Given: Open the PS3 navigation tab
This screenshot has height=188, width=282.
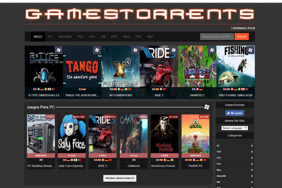Looking at the screenshot, I should [x=92, y=37].
